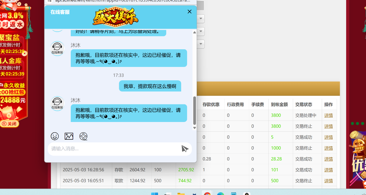This screenshot has width=366, height=195.
Task: Close the 在线客服 chat window
Action: [189, 12]
